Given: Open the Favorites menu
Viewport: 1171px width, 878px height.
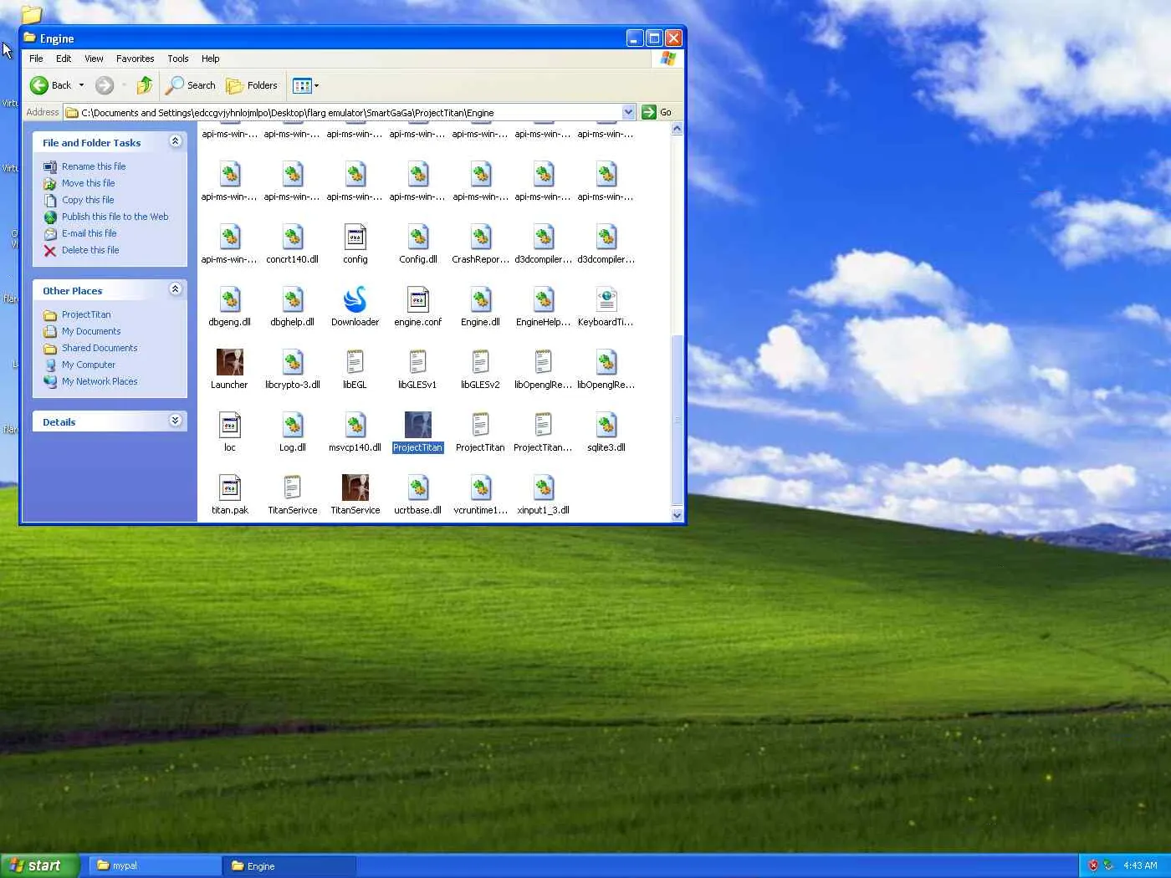Looking at the screenshot, I should pos(136,59).
